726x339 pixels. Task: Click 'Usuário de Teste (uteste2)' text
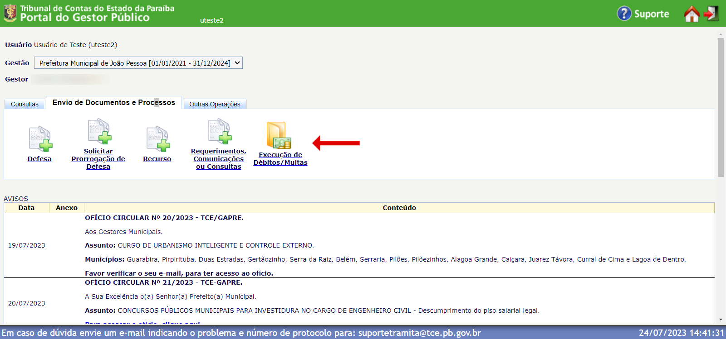coord(76,45)
